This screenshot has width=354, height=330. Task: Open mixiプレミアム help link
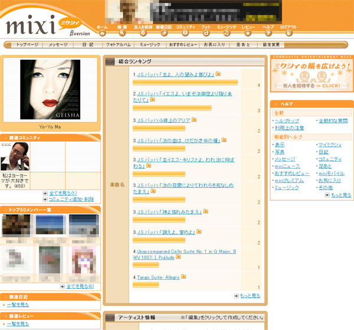(289, 181)
